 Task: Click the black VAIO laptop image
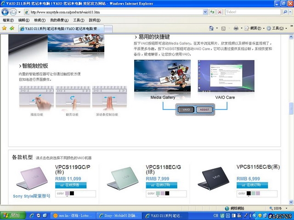pos(214,178)
